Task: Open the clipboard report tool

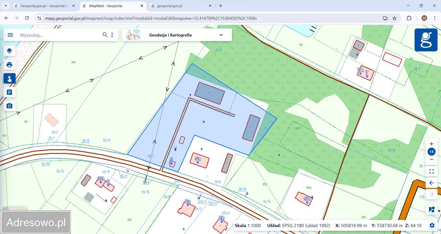Action: click(x=9, y=92)
